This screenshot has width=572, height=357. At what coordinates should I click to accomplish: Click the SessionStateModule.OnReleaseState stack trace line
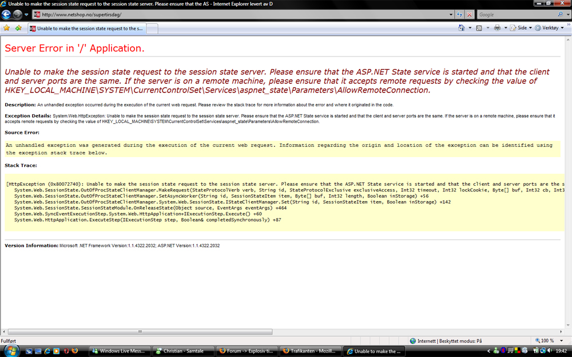(x=150, y=208)
